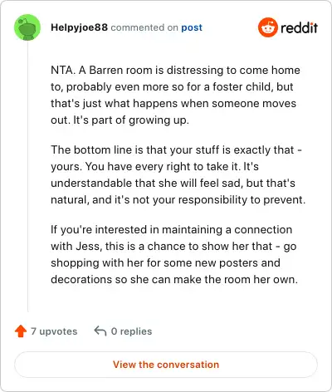332x392 pixels.
Task: Click the orange Reddit Snoo logo icon
Action: 267,27
